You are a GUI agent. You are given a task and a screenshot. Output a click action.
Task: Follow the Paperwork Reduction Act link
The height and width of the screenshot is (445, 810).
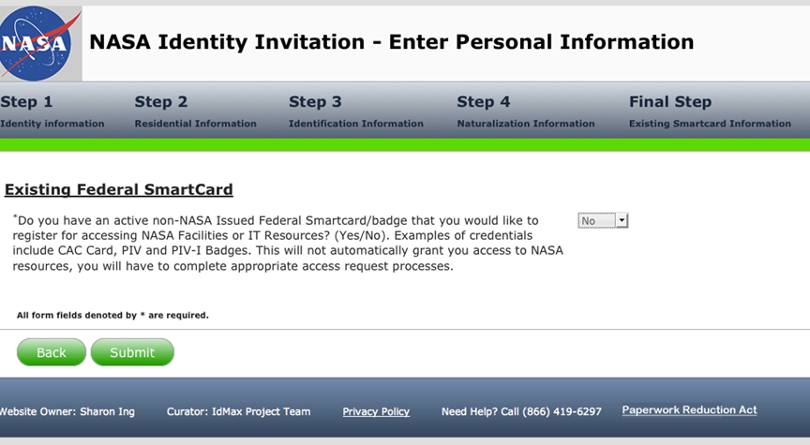click(x=689, y=410)
